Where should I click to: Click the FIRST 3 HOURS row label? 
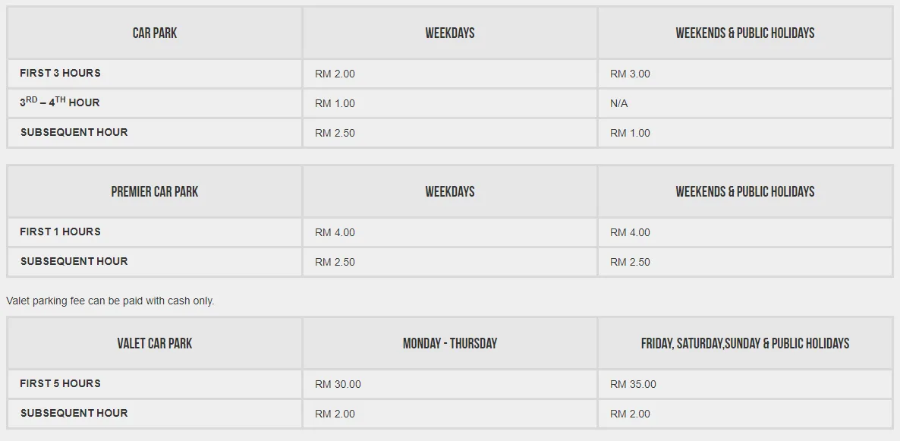pyautogui.click(x=61, y=74)
